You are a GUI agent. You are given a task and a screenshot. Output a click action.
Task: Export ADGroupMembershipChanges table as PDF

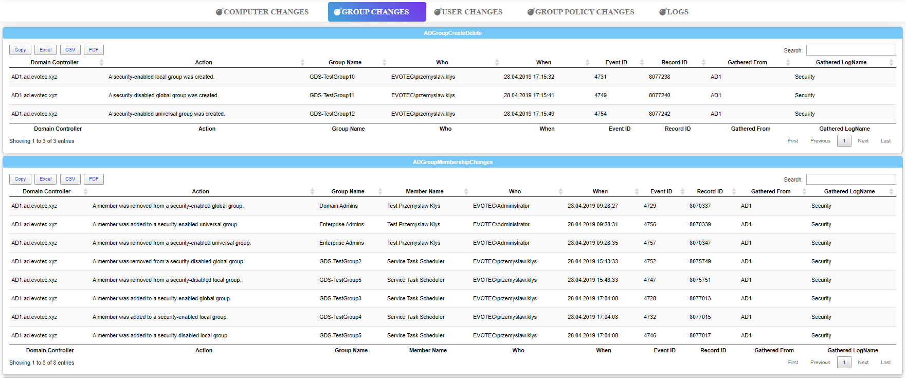click(94, 179)
